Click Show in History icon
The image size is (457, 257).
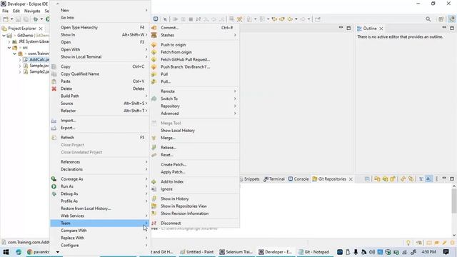pos(154,198)
